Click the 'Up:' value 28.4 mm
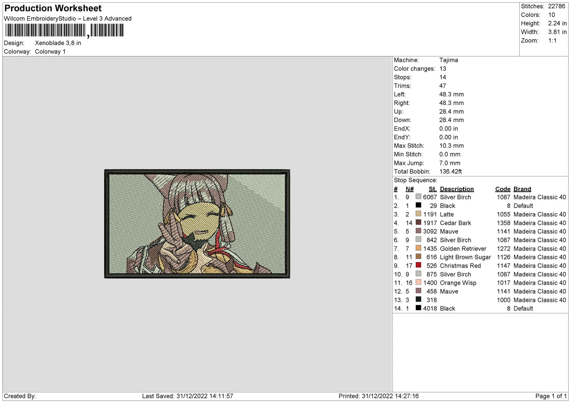 tap(451, 112)
